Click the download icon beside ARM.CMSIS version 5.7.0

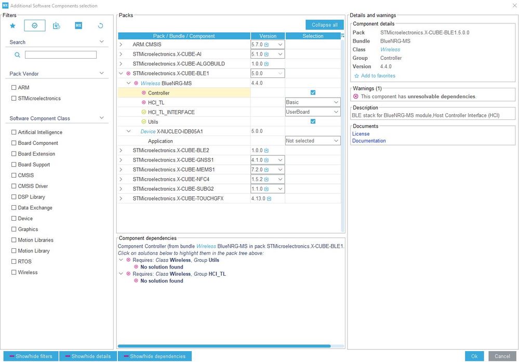(267, 45)
